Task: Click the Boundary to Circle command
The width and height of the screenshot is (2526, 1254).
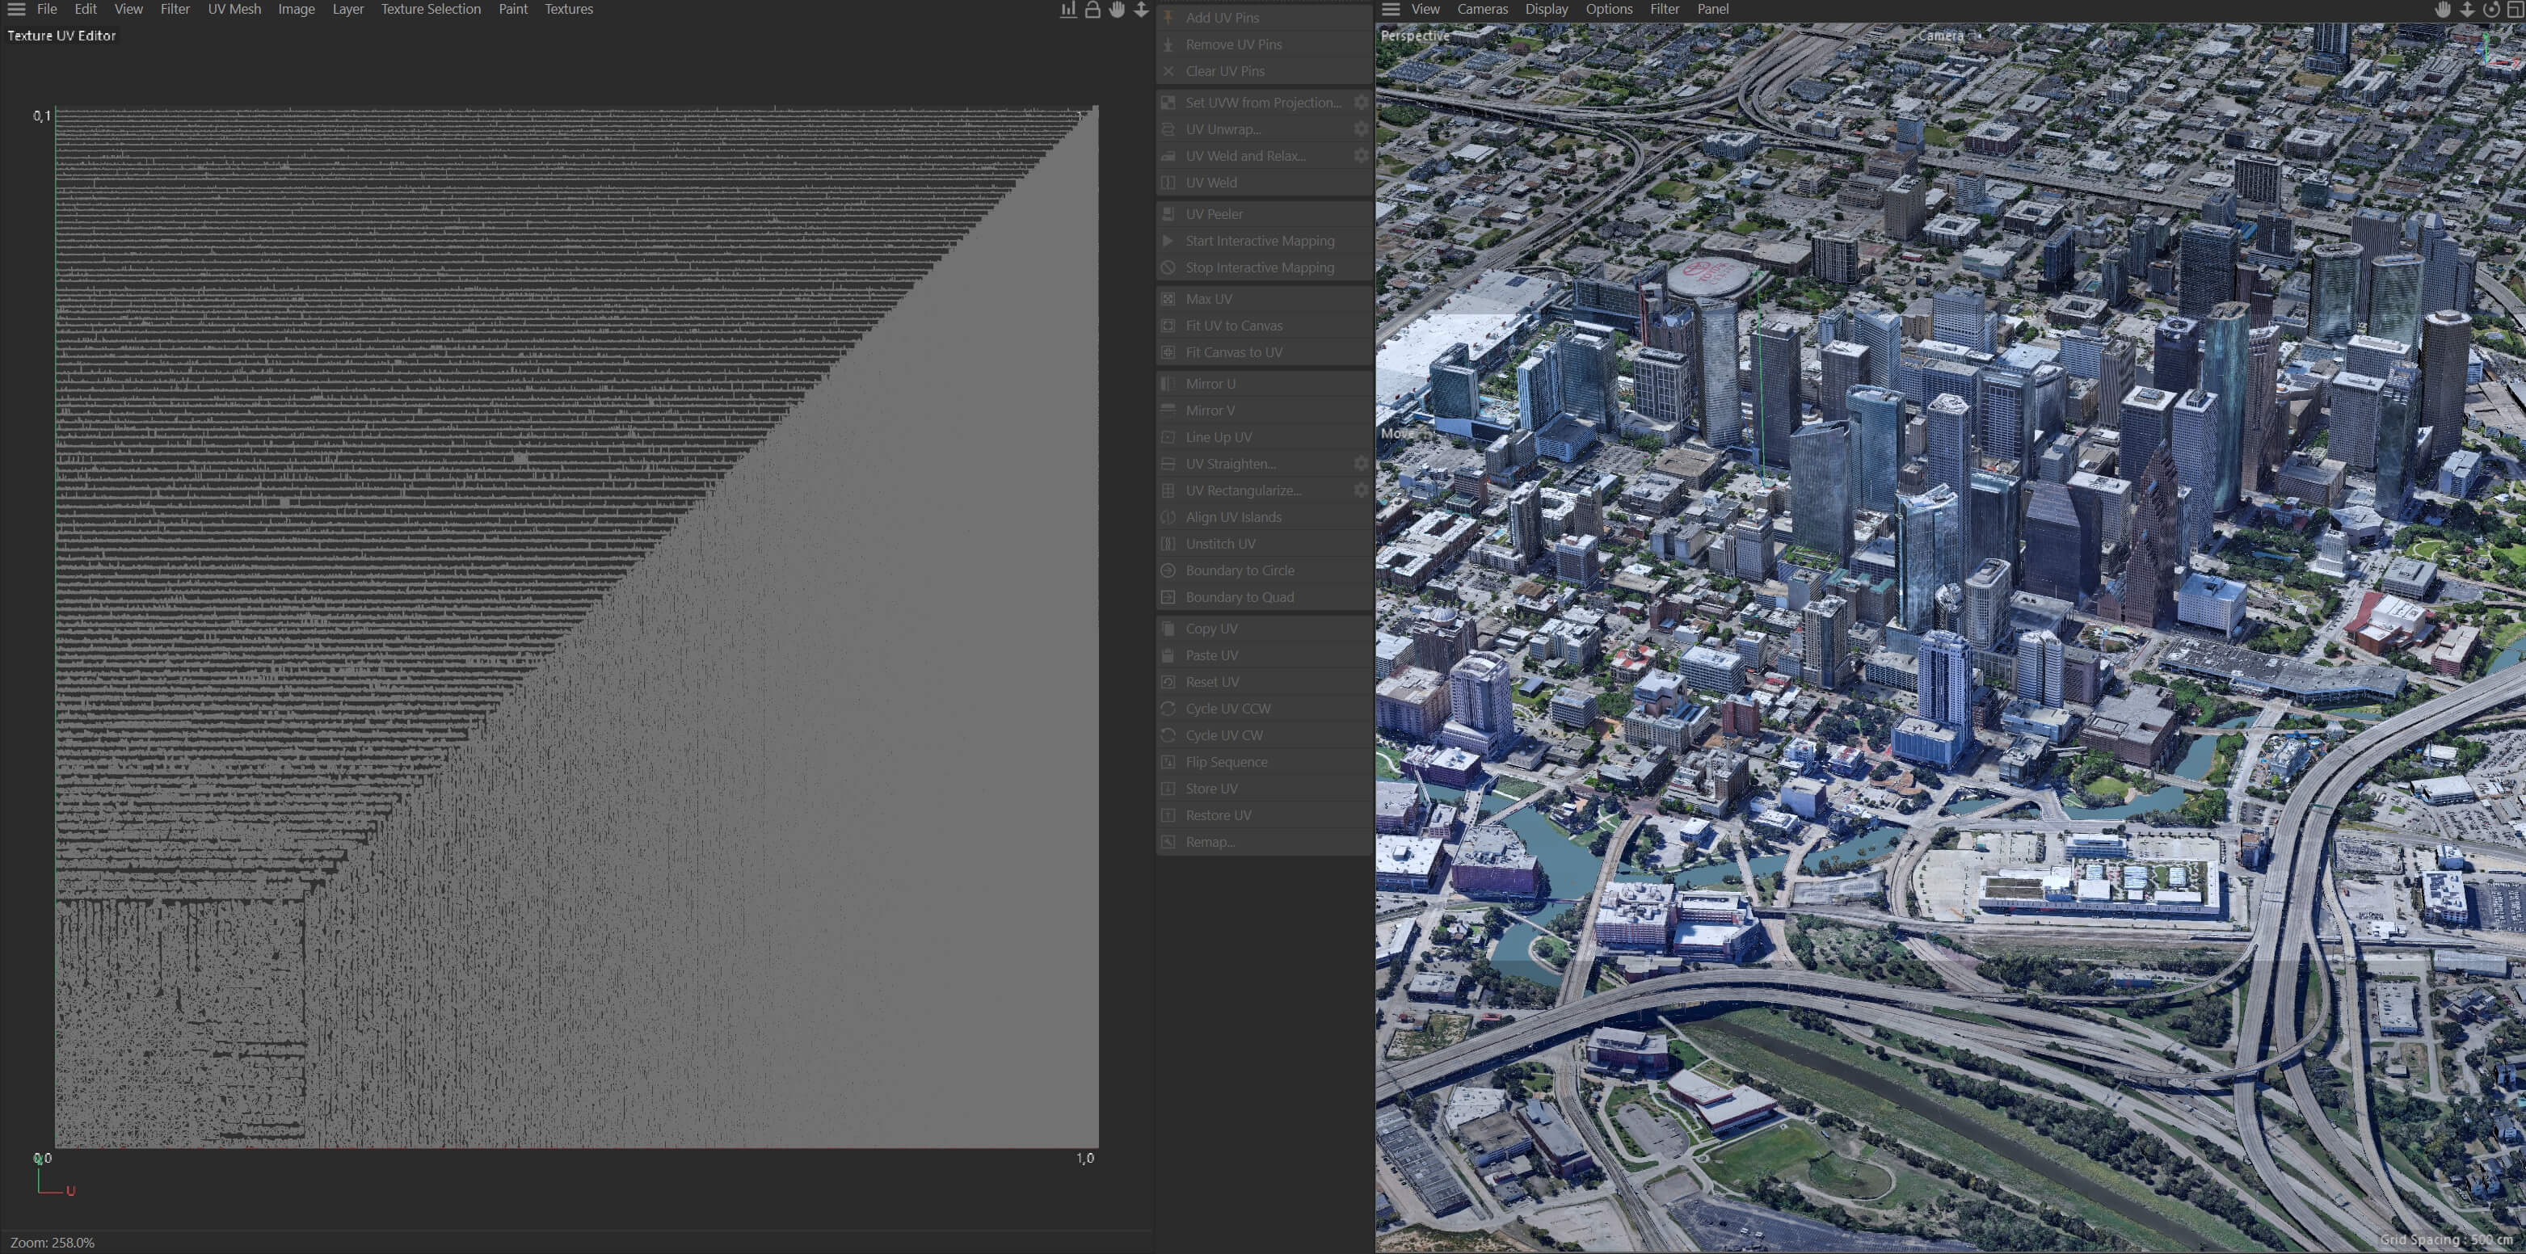Action: tap(1264, 570)
